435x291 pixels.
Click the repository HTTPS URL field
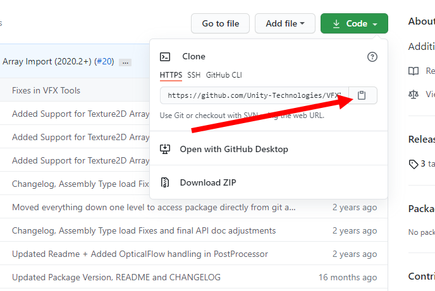click(254, 95)
